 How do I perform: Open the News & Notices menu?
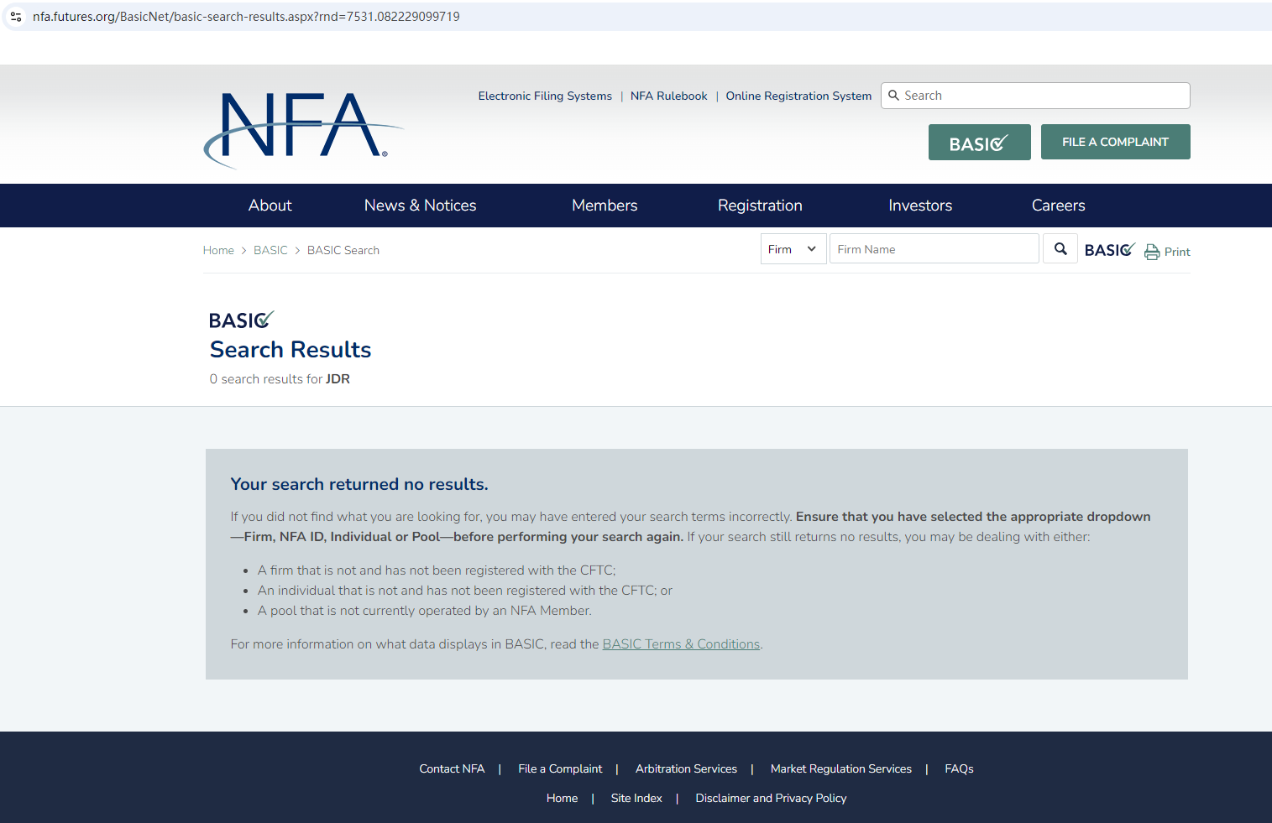[x=420, y=206]
